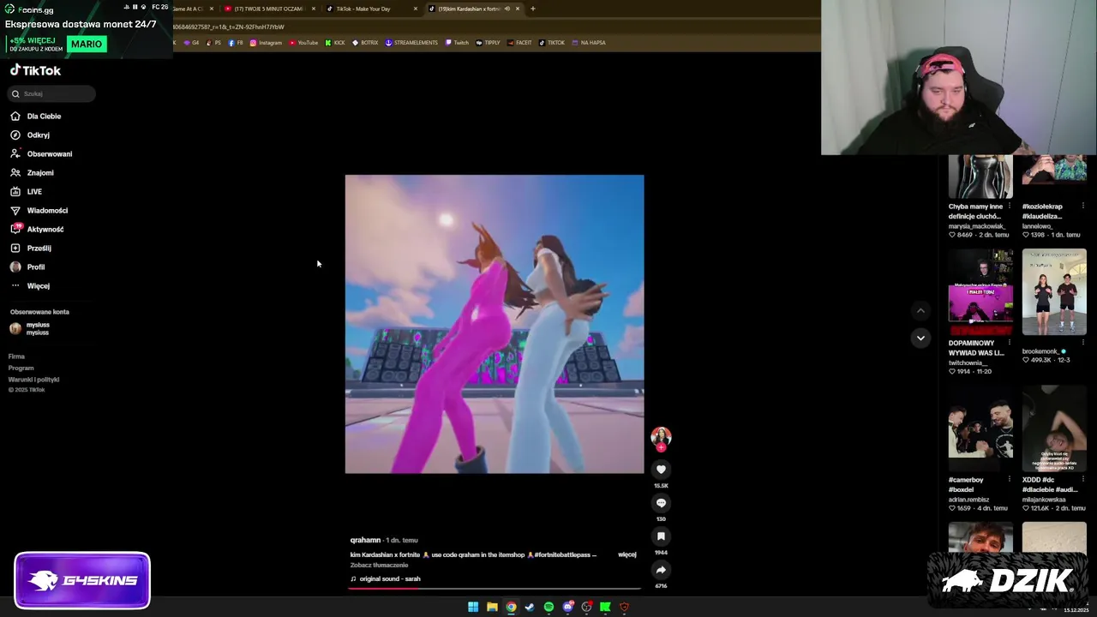Open the Program footer link
Image resolution: width=1097 pixels, height=617 pixels.
pos(21,368)
